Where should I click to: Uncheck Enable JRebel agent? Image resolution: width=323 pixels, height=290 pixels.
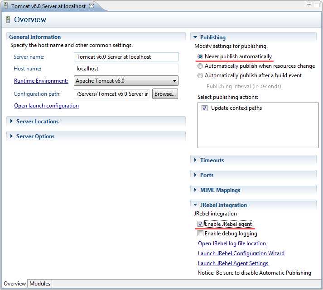pyautogui.click(x=200, y=224)
